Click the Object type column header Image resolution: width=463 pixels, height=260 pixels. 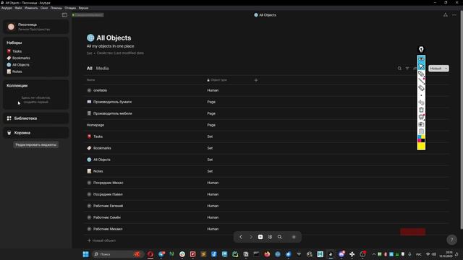[x=217, y=80]
